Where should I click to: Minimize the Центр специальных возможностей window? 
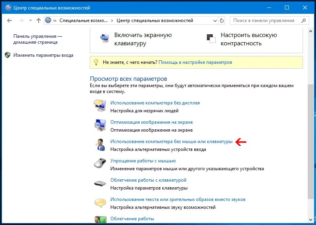point(269,7)
